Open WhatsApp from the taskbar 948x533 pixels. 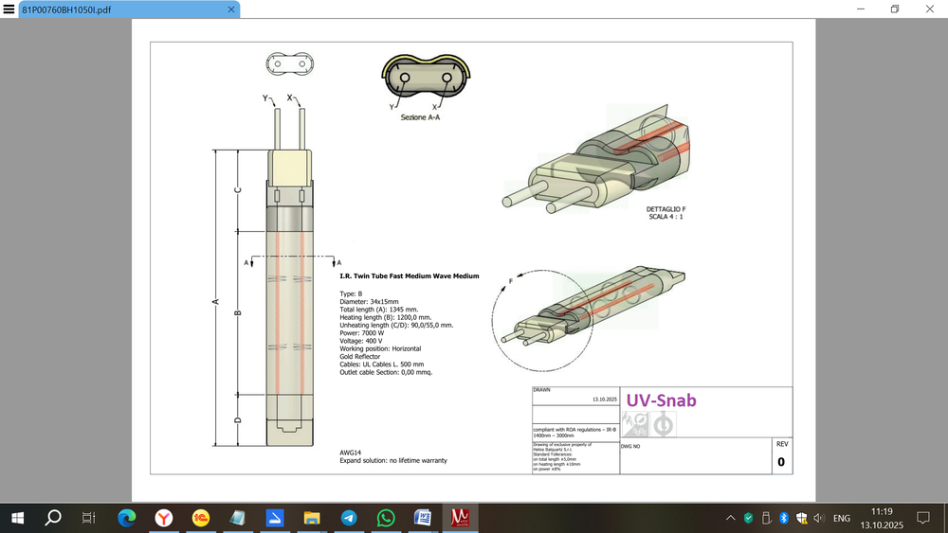tap(386, 517)
